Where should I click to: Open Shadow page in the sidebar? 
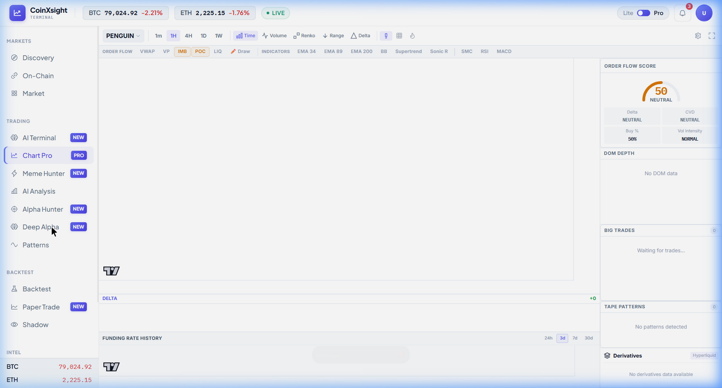pyautogui.click(x=49, y=325)
